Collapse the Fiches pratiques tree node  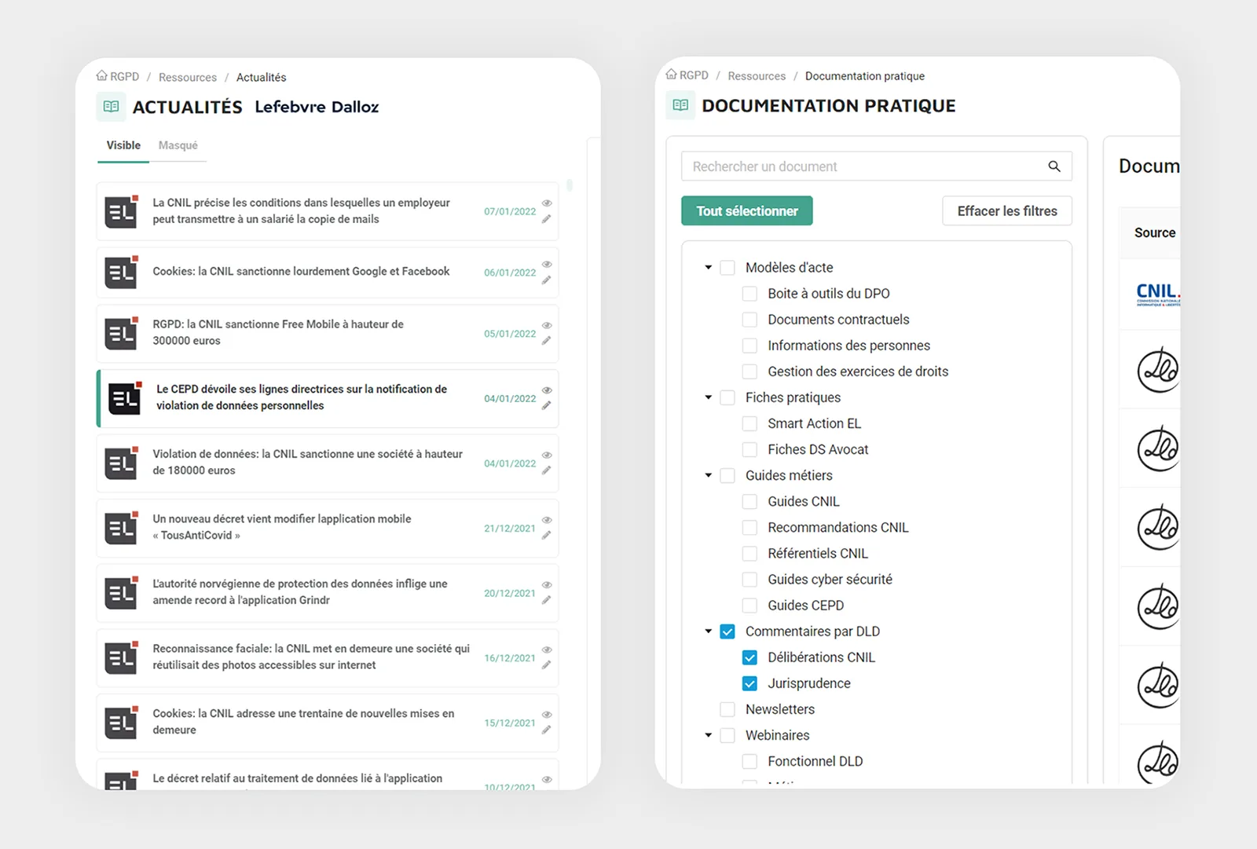[708, 397]
